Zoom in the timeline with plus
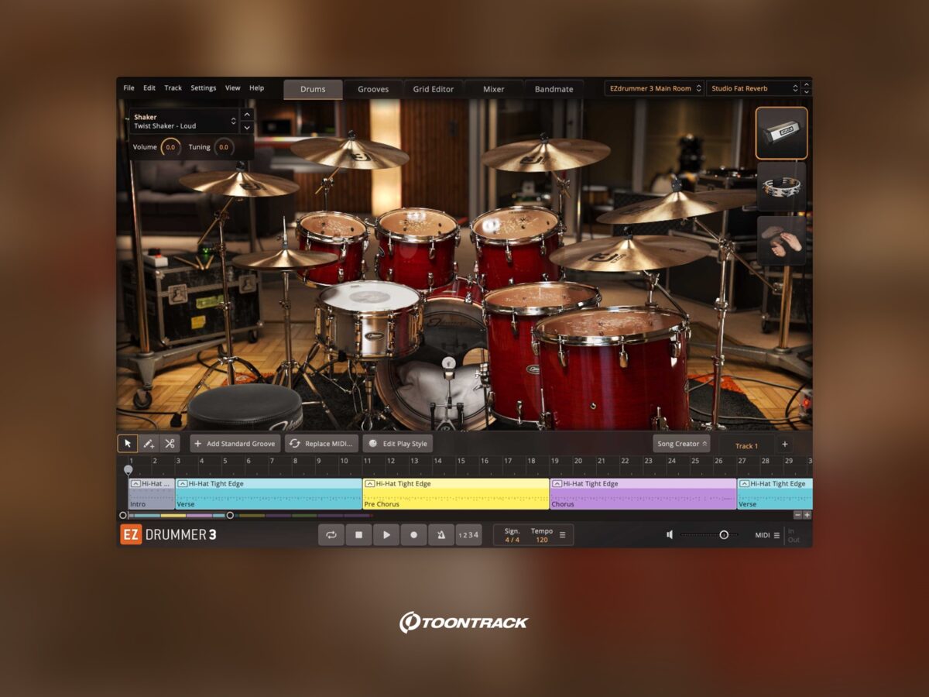The image size is (929, 697). [x=807, y=515]
